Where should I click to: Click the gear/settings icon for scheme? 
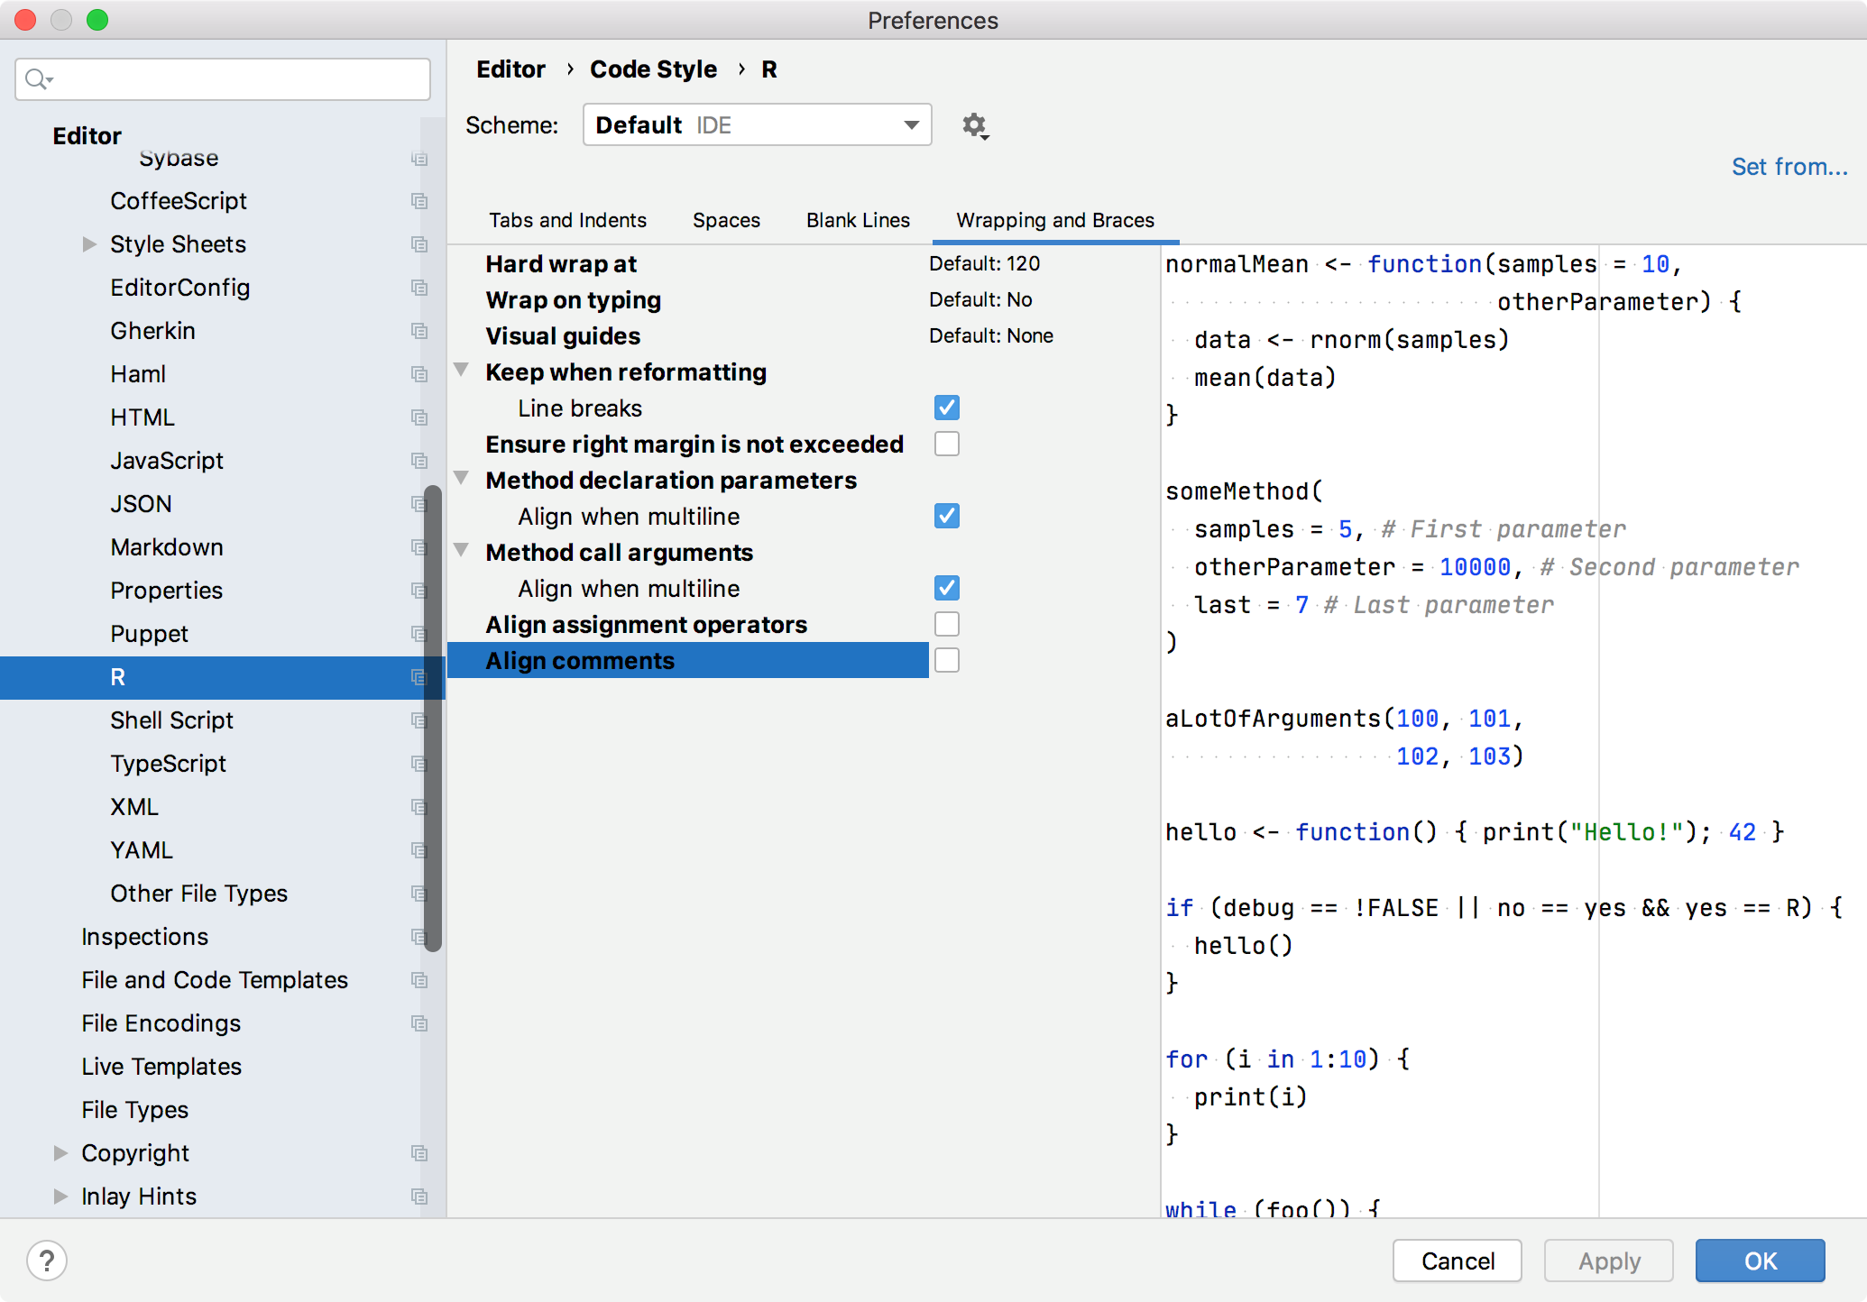point(975,124)
